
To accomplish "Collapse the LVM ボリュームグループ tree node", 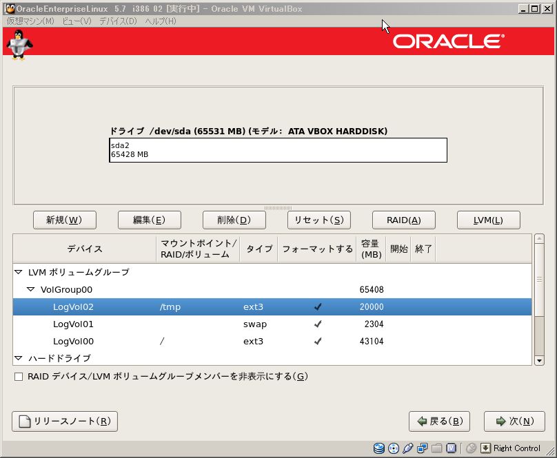I will coord(19,272).
